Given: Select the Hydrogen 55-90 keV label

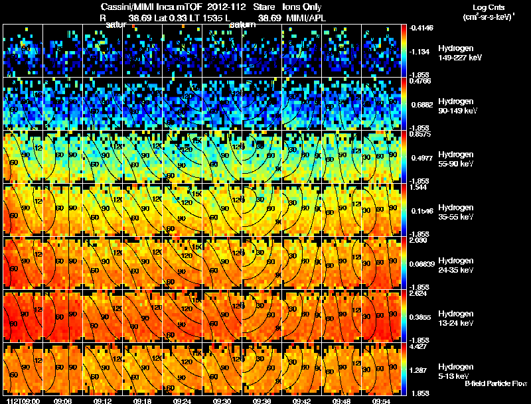Looking at the screenshot, I should pyautogui.click(x=455, y=159).
